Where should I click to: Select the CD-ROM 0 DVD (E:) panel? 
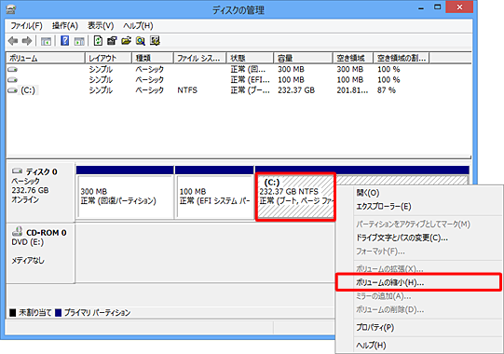click(41, 253)
